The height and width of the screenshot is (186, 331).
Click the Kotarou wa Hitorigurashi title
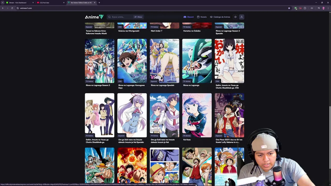(x=129, y=31)
